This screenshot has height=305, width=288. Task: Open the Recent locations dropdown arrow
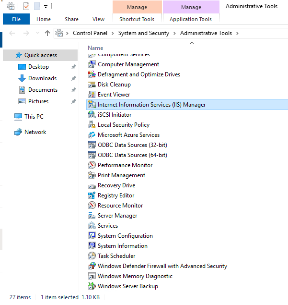coord(38,33)
